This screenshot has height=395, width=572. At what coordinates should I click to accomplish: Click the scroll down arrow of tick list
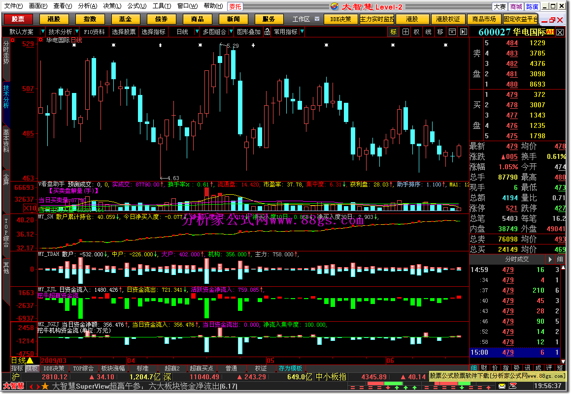pos(563,361)
